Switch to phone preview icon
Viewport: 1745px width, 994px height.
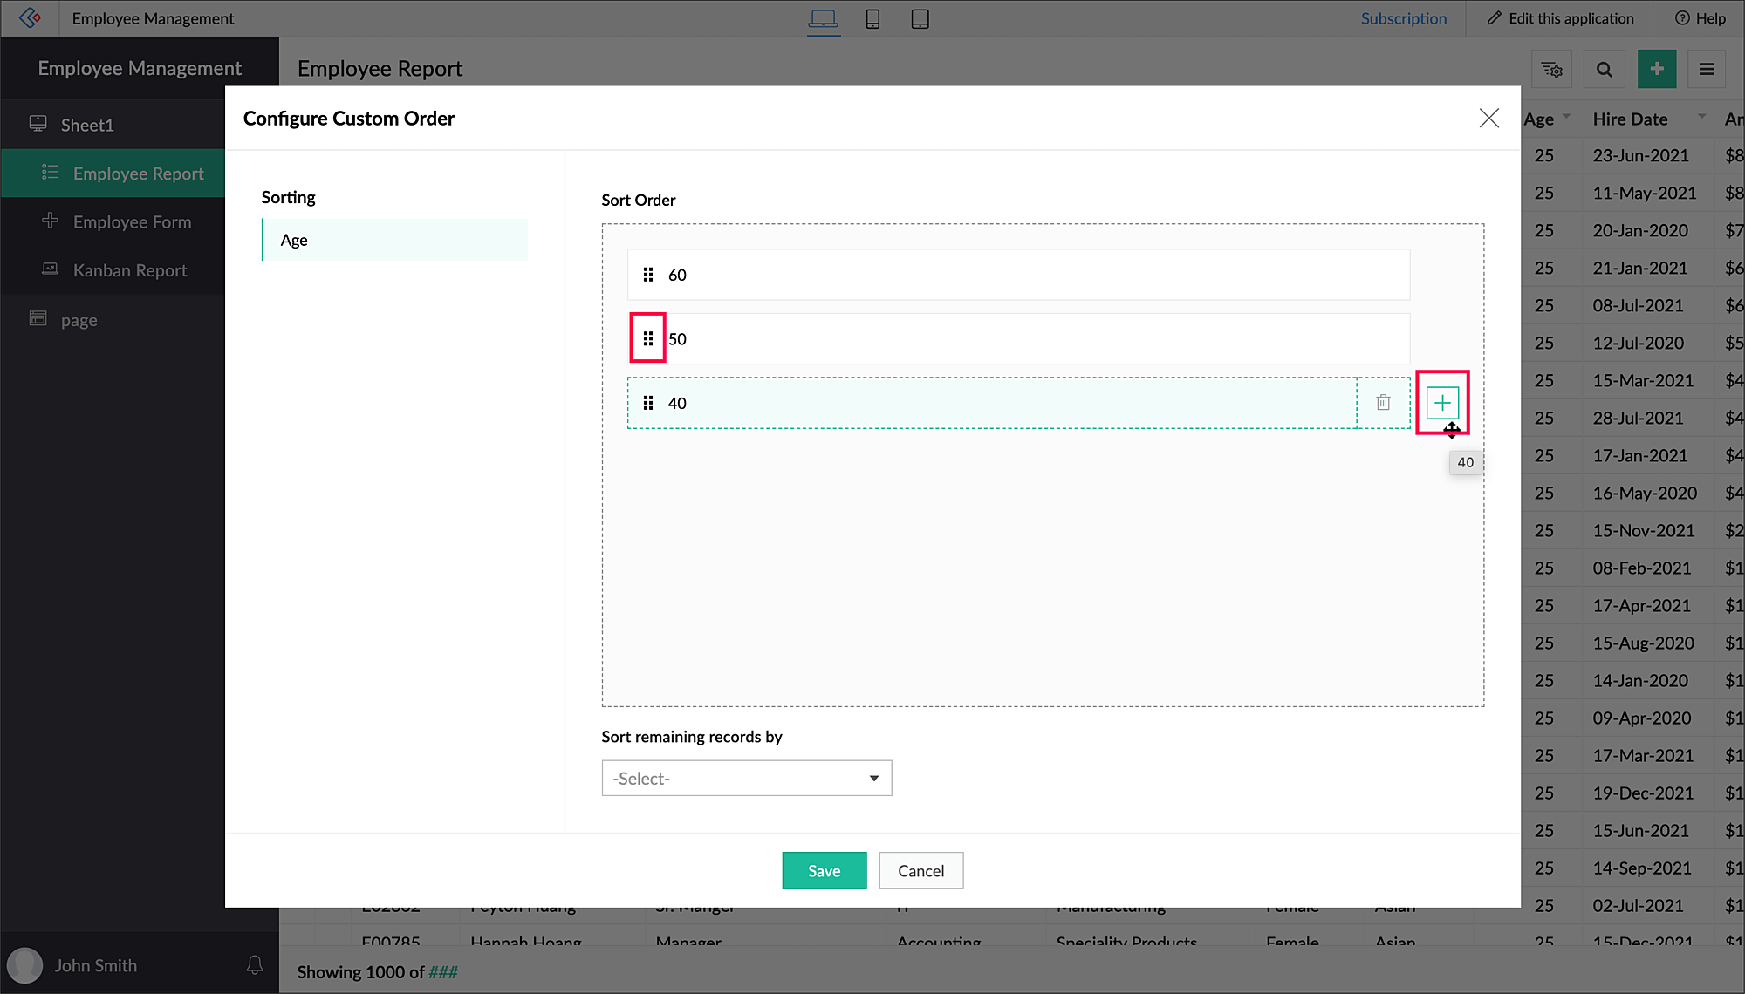[872, 18]
